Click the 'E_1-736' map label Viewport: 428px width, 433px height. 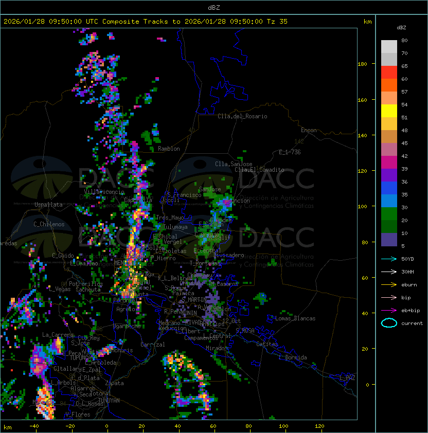(x=290, y=152)
